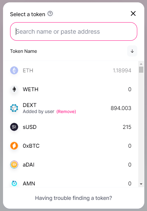Click the AMN token icon
Viewport: 147px width, 211px height.
click(14, 183)
